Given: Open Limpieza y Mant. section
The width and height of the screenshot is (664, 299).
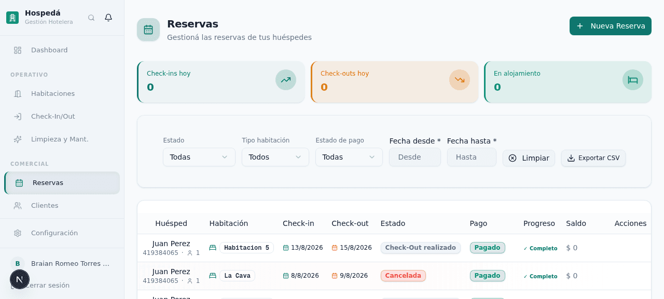Looking at the screenshot, I should [62, 139].
